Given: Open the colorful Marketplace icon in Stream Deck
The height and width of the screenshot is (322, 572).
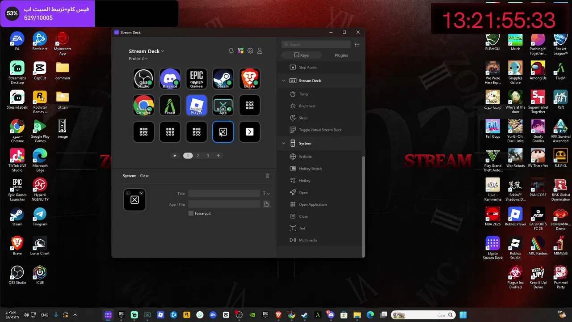Looking at the screenshot, I should coord(241,51).
